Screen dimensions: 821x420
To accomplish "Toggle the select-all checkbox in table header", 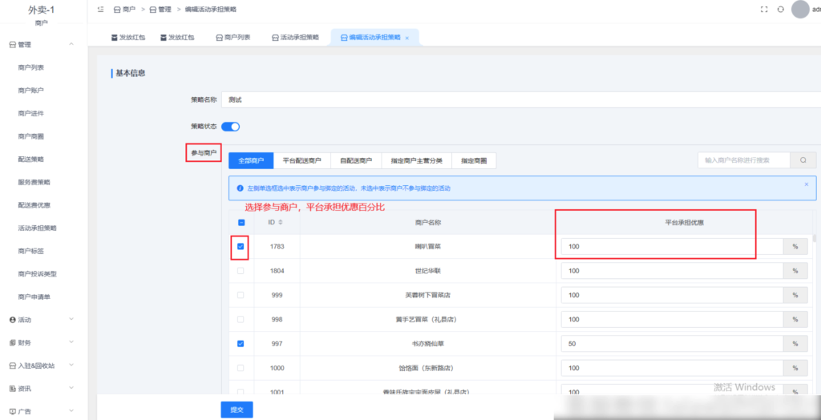I will (241, 222).
